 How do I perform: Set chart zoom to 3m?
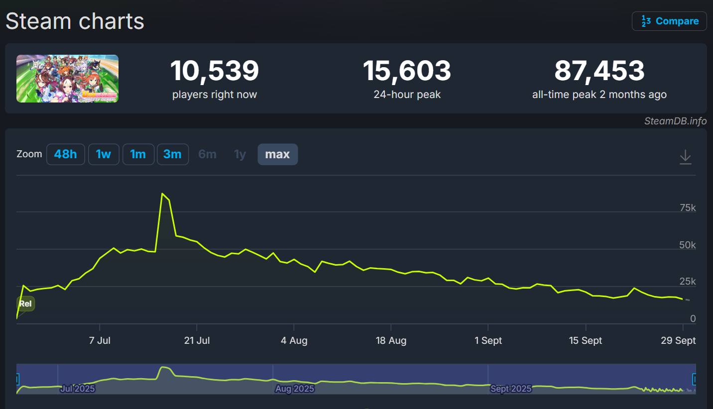pos(173,154)
